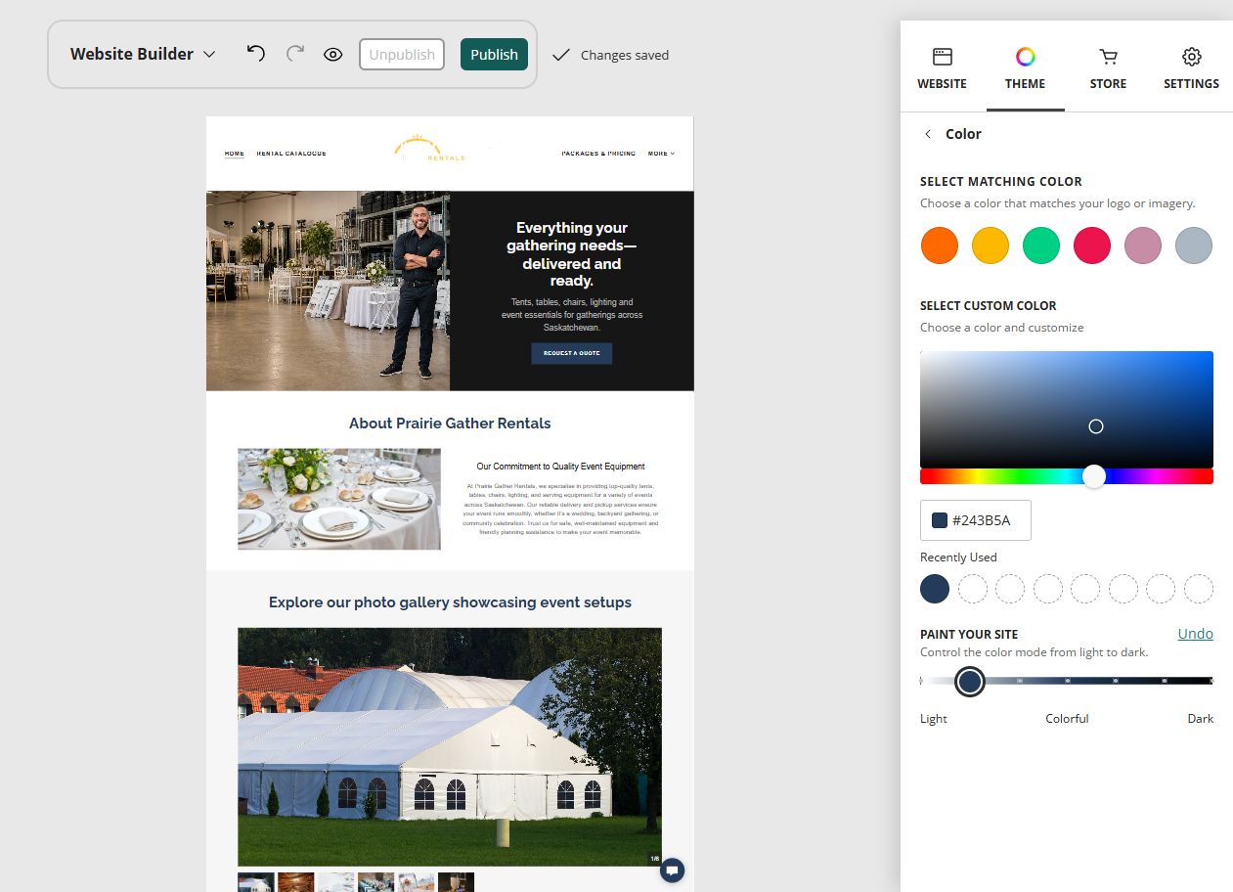Select the mauve pink matching color

pos(1143,245)
